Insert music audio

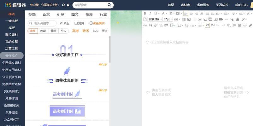click(x=216, y=20)
